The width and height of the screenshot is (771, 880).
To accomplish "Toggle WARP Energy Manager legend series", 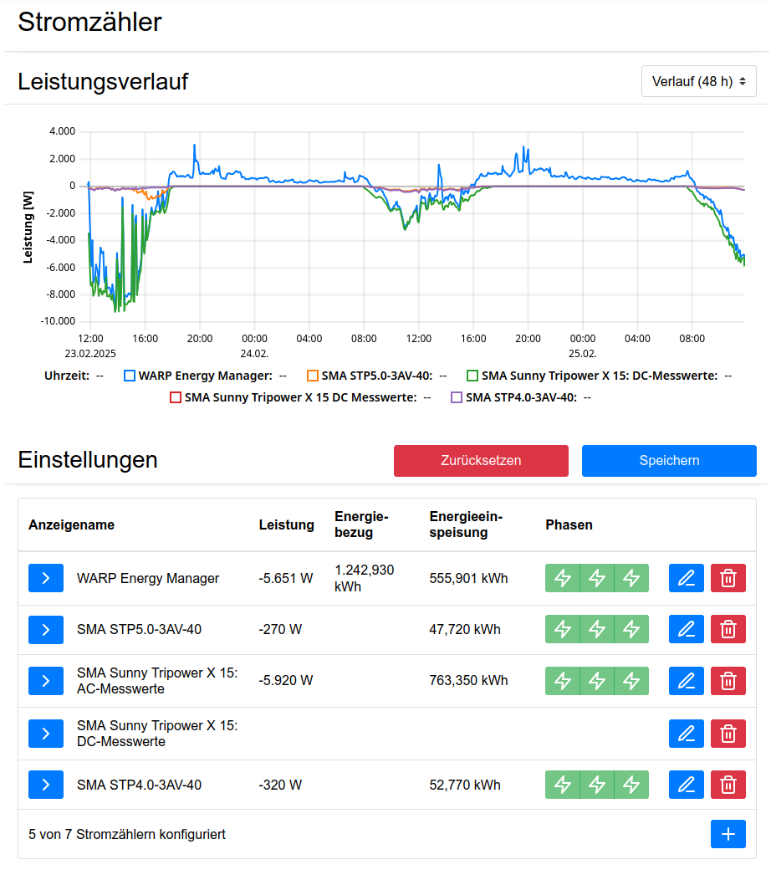I will (x=129, y=376).
